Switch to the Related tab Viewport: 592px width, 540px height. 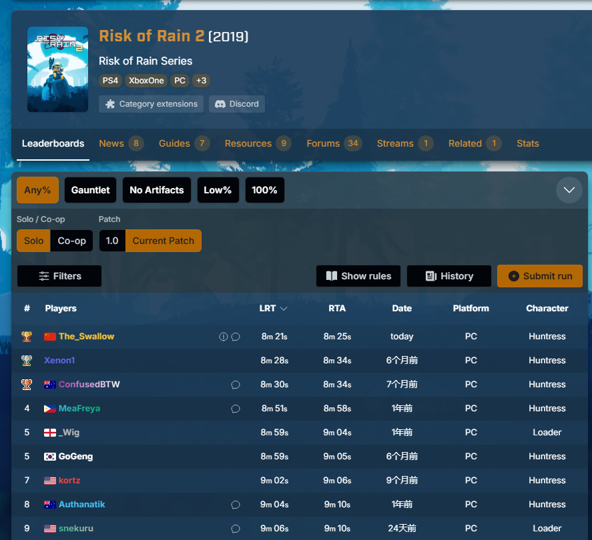[x=475, y=144]
